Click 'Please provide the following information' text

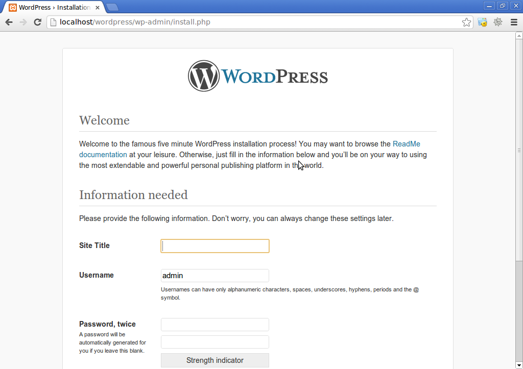tap(236, 218)
